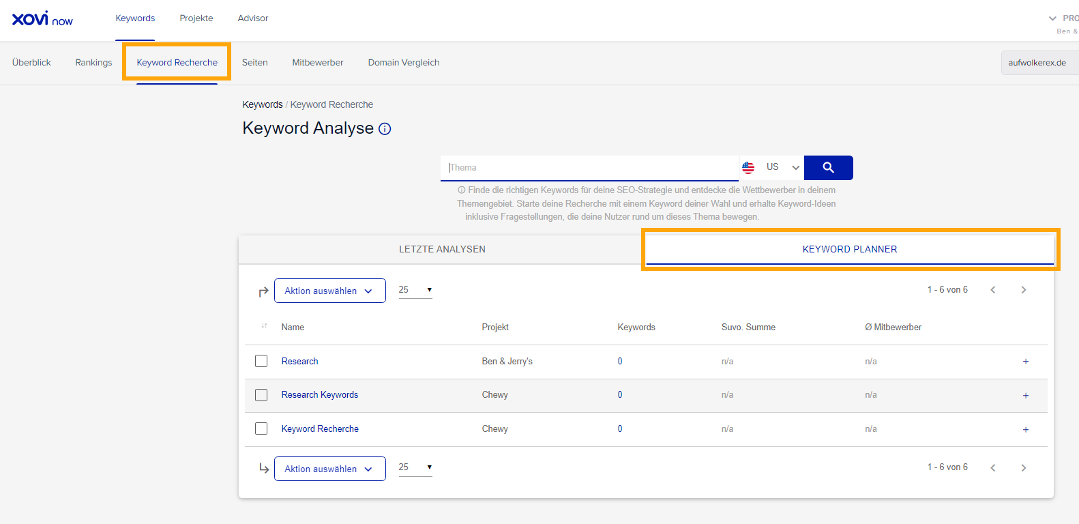Click the plus icon in Research Keywords row

pyautogui.click(x=1025, y=396)
